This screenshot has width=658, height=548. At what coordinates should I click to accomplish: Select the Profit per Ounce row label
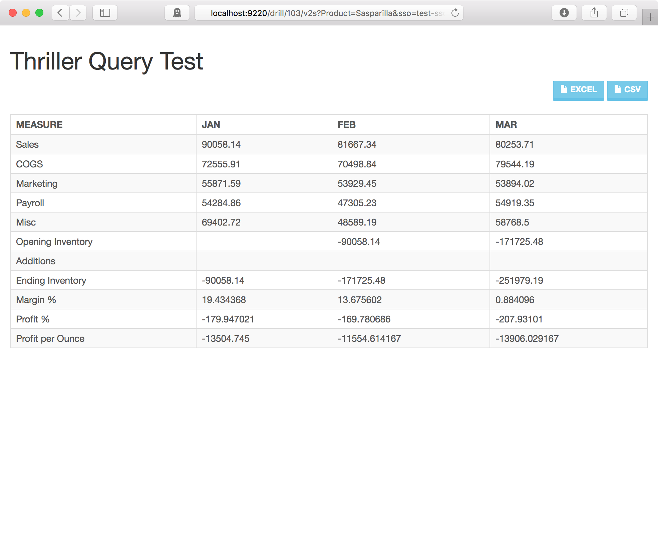[x=50, y=338]
